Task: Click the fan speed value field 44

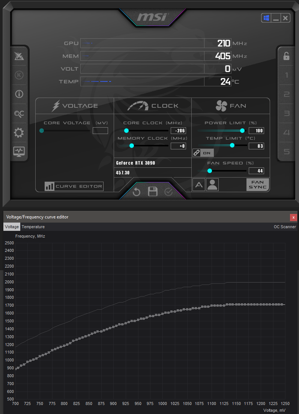Action: click(256, 171)
